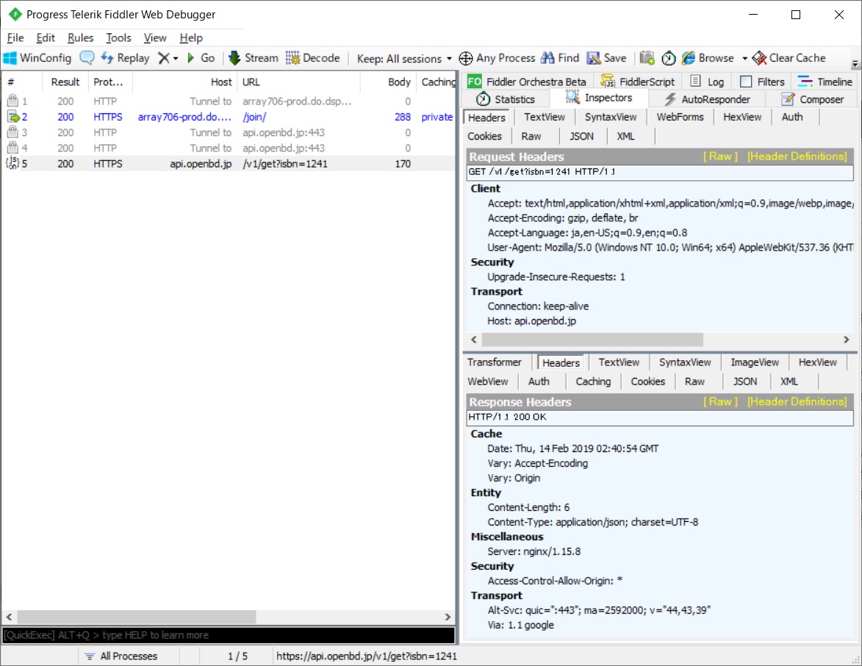Switch to the Composer tab
The image size is (862, 666).
[x=813, y=99]
